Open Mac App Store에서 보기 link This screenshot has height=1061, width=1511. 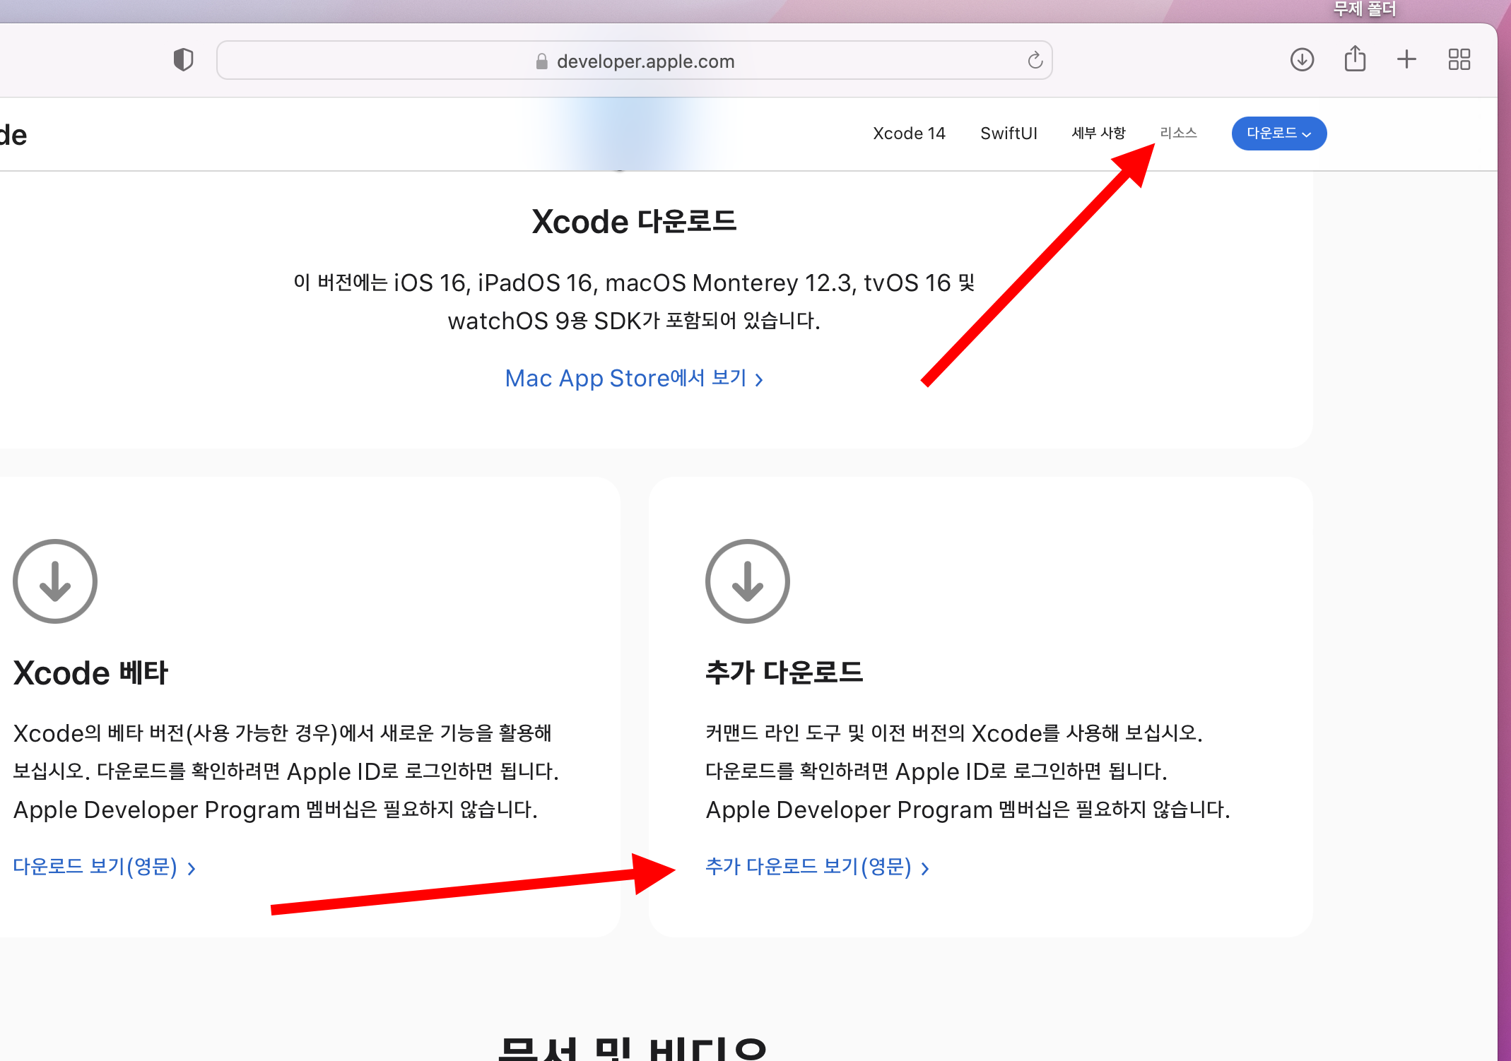pyautogui.click(x=633, y=379)
